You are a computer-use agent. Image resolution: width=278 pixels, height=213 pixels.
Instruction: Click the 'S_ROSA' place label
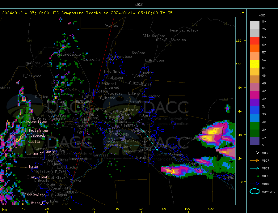[161, 147]
